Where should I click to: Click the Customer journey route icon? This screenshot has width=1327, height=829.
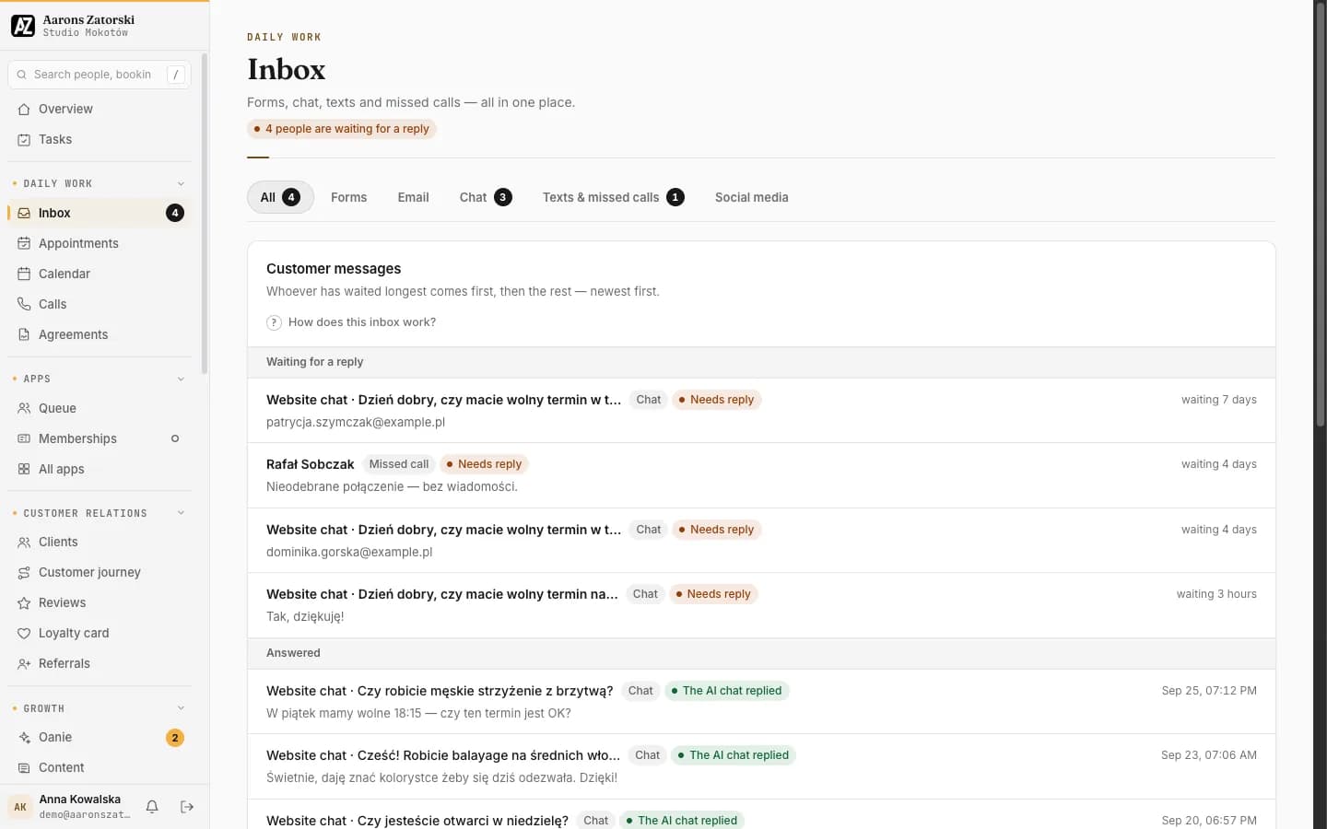(x=24, y=572)
